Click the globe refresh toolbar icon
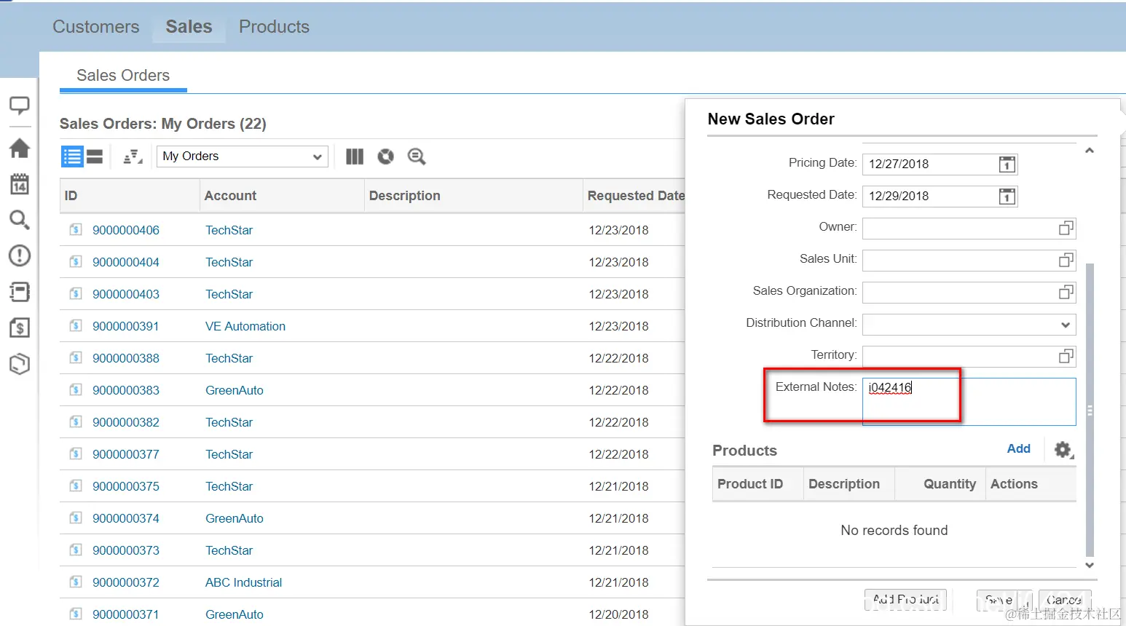 click(385, 156)
